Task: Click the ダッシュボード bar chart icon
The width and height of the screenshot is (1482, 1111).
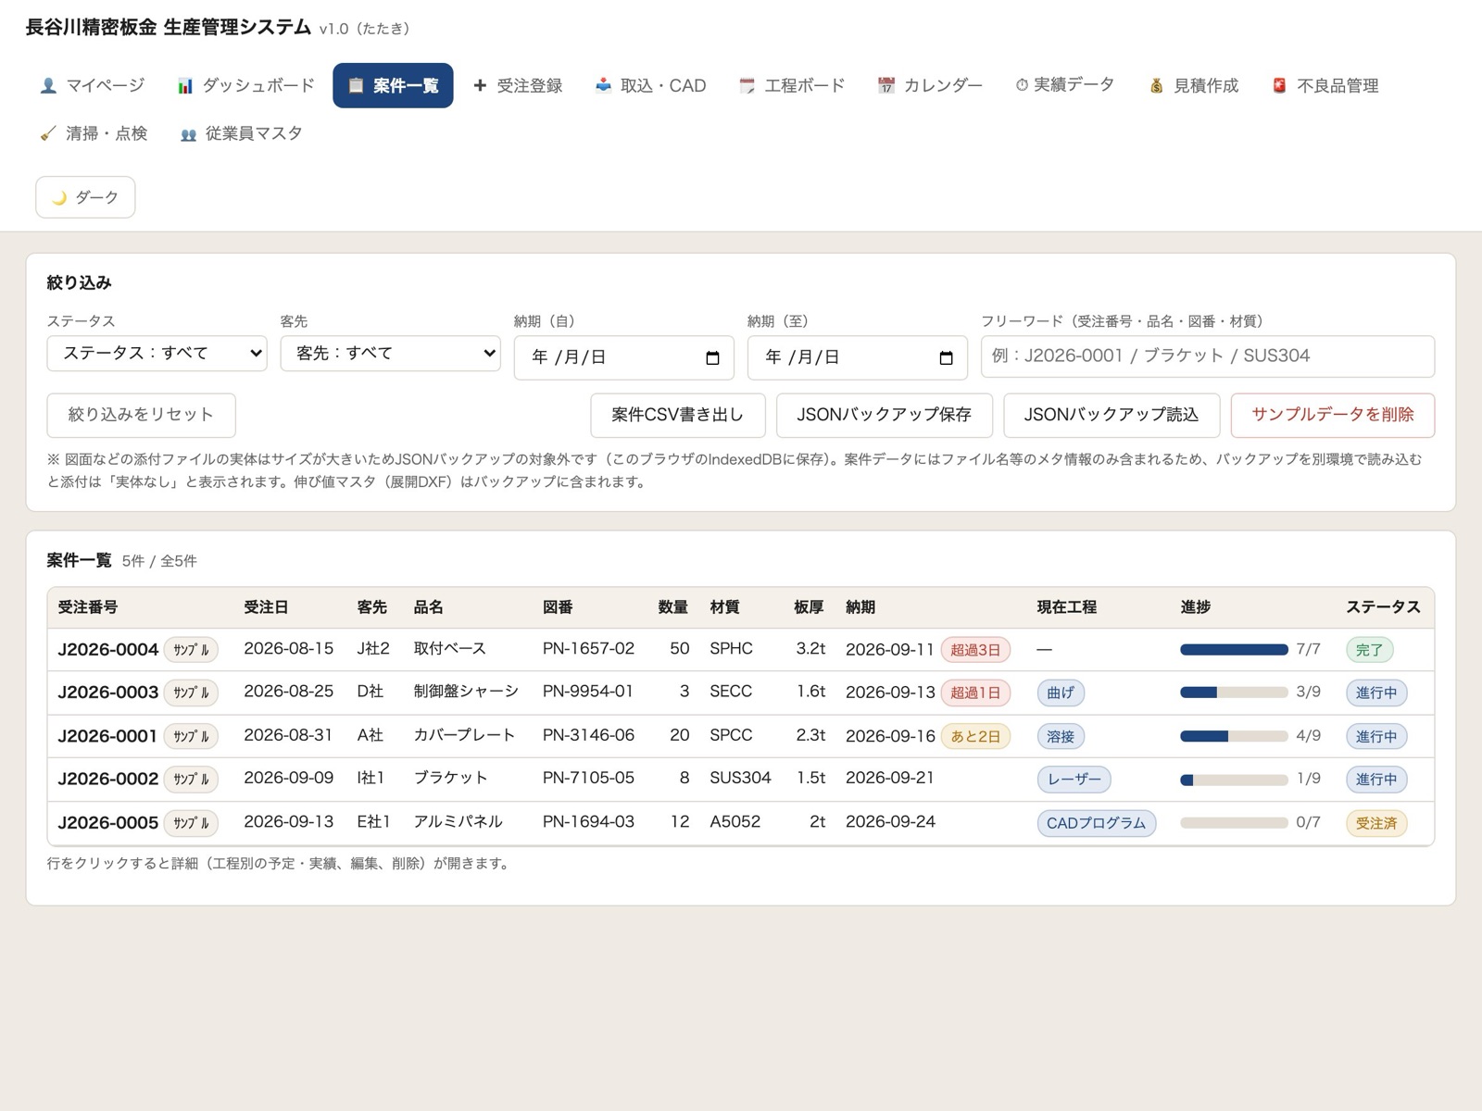Action: 185,86
